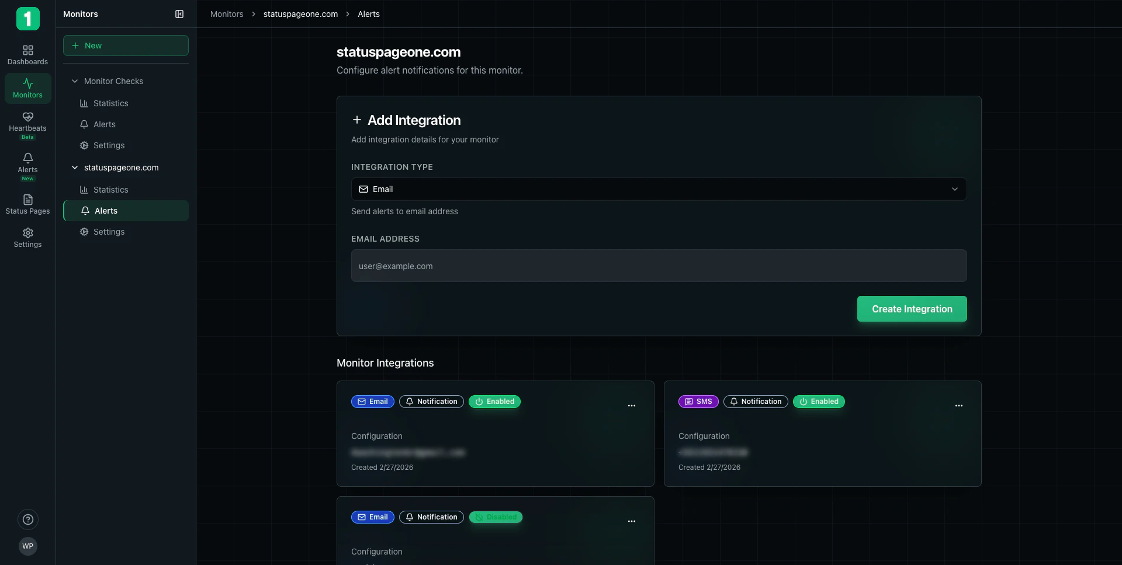
Task: Click the Alerts breadcrumb item
Action: coord(369,14)
